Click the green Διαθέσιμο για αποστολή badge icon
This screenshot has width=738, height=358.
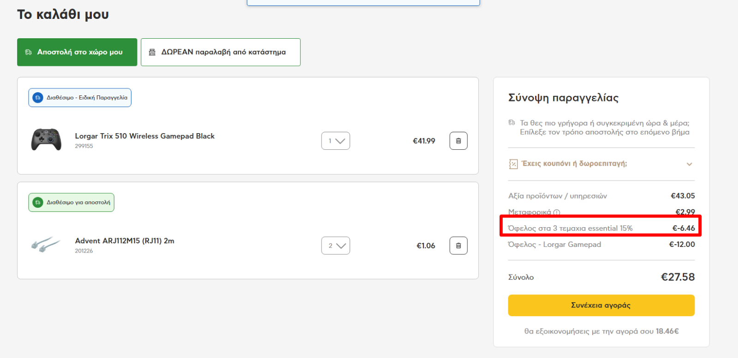[38, 202]
